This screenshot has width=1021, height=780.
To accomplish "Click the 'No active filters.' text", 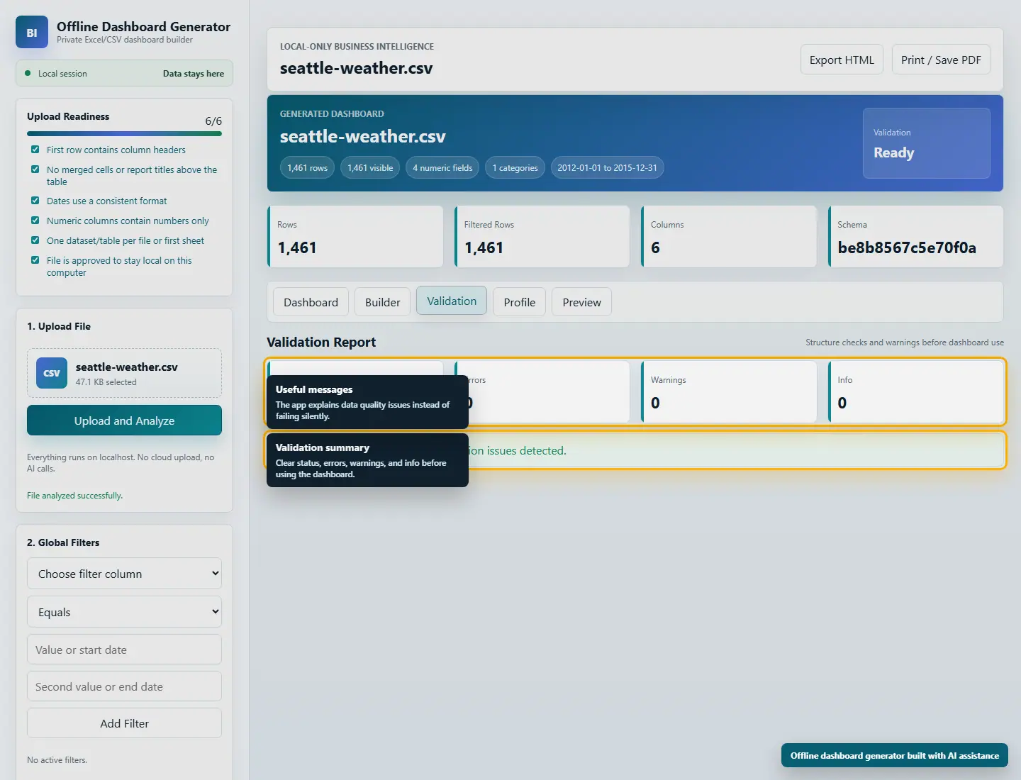I will (57, 760).
